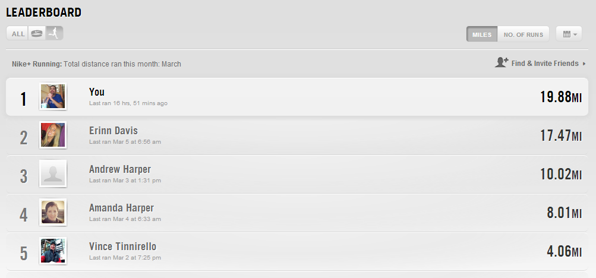The width and height of the screenshot is (596, 278).
Task: Open your own profile avatar
Action: (53, 96)
